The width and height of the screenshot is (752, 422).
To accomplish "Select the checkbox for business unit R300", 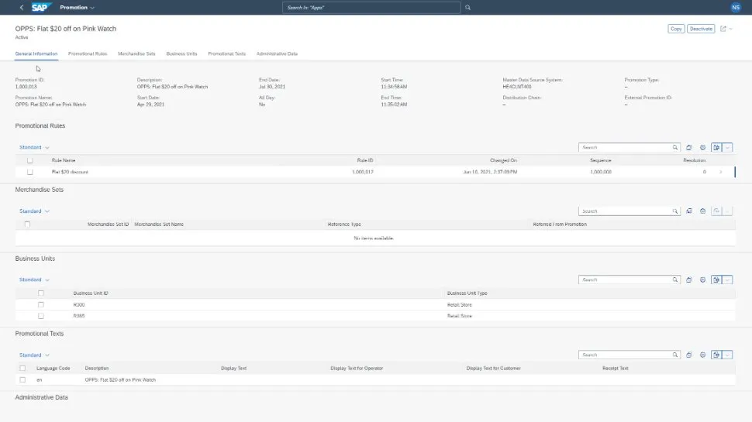I will coord(41,305).
